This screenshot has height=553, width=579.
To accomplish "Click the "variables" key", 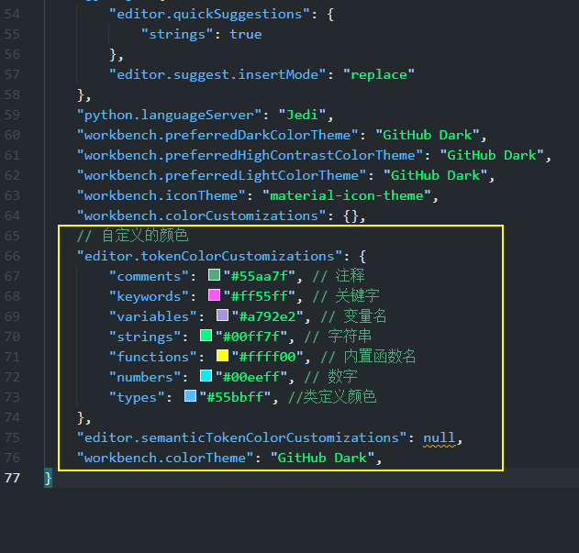I will point(153,316).
